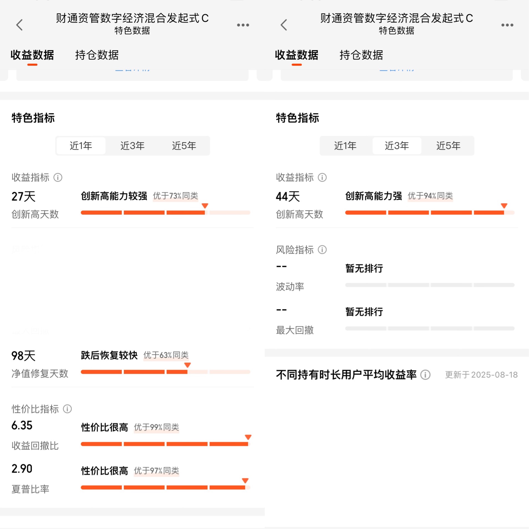The height and width of the screenshot is (529, 529).
Task: Tap the 44天 value
Action: pyautogui.click(x=288, y=196)
